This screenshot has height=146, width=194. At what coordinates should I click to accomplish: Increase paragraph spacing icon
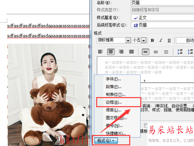click(x=180, y=52)
